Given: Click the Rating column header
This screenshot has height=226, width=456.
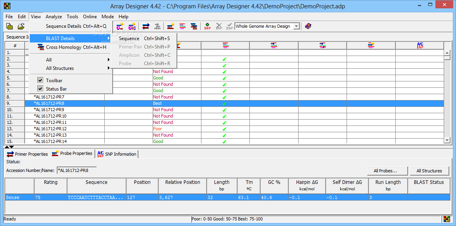Looking at the screenshot, I should 51,186.
